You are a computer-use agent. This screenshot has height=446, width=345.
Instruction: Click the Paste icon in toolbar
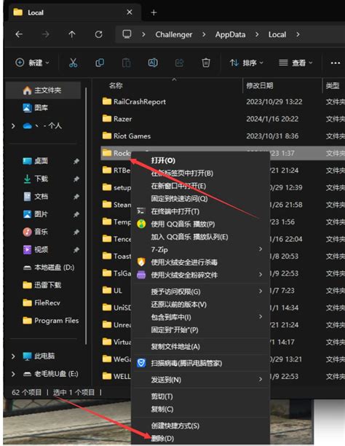pos(126,63)
